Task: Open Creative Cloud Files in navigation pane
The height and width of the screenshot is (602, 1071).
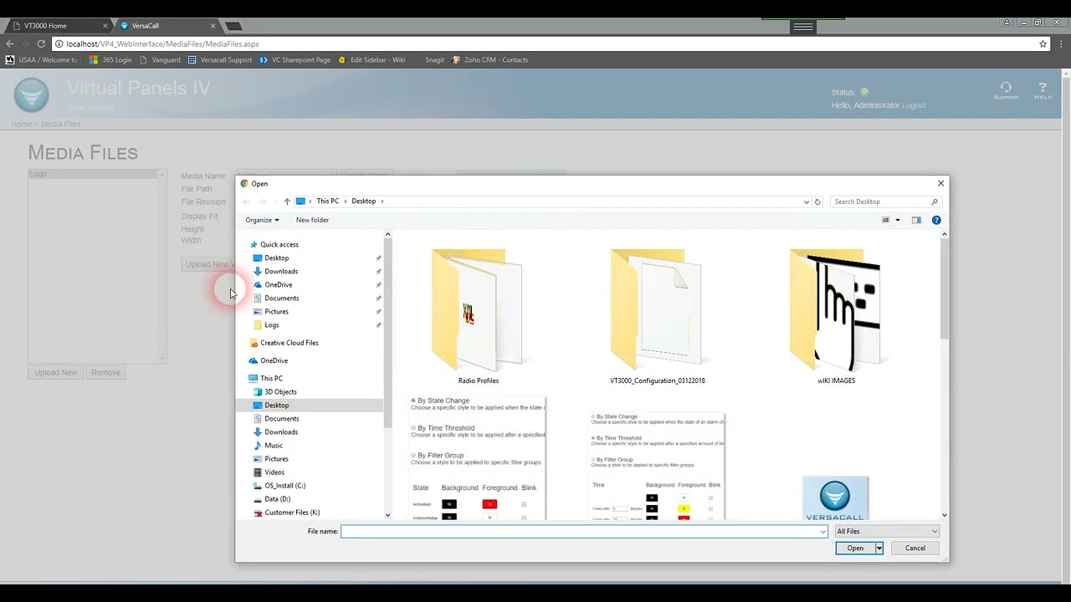Action: coord(289,343)
